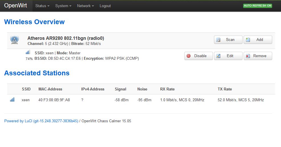Select the station MAC address 40:F3:08:0B:9F:A8

(x=54, y=100)
